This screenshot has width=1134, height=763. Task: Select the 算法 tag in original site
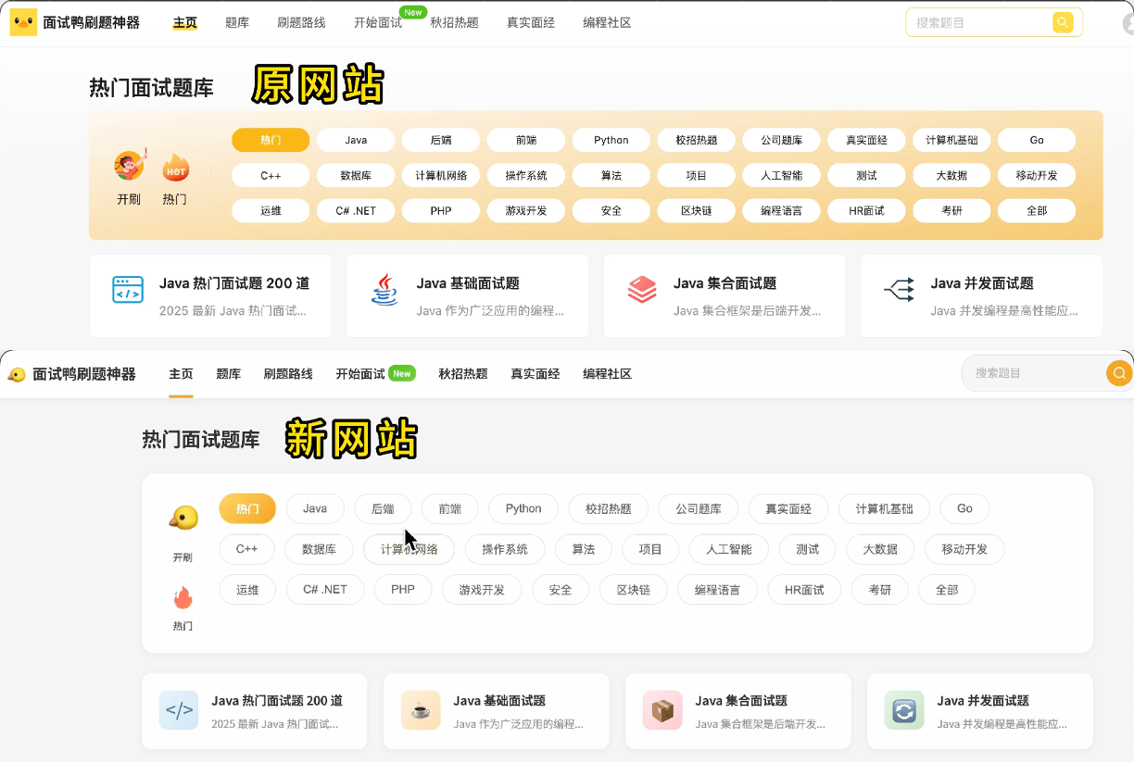click(611, 175)
